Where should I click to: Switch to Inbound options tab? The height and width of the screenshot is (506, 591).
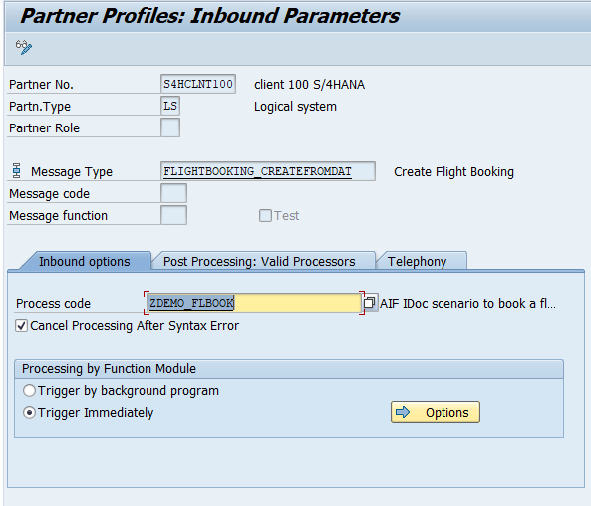[85, 261]
